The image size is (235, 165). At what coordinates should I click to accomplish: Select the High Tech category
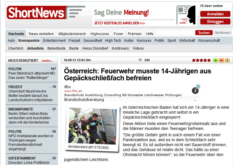click(x=113, y=41)
